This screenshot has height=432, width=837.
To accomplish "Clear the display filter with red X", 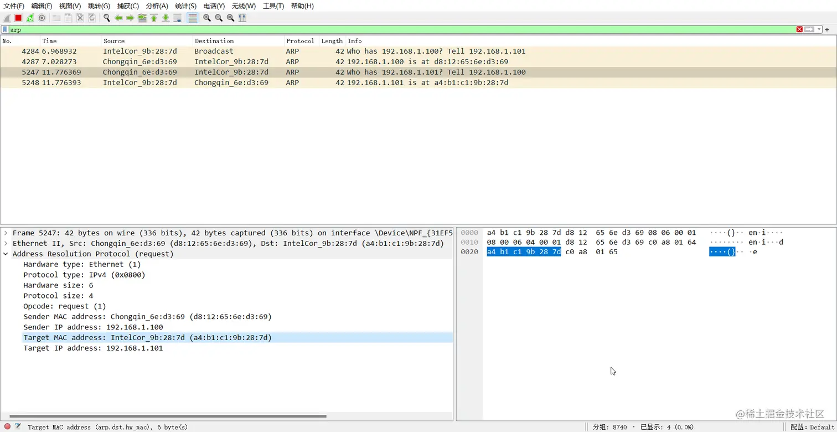I will 799,29.
